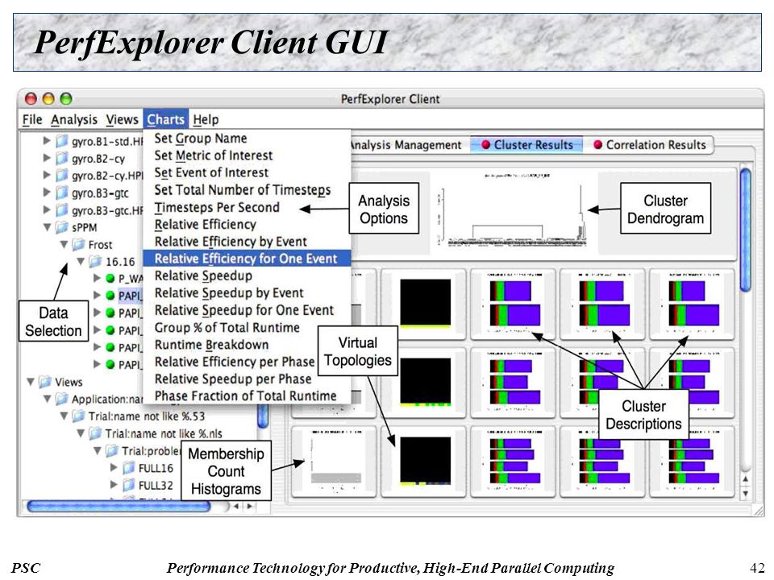Select Relative Speedup per Phase
The height and width of the screenshot is (580, 774).
point(232,379)
